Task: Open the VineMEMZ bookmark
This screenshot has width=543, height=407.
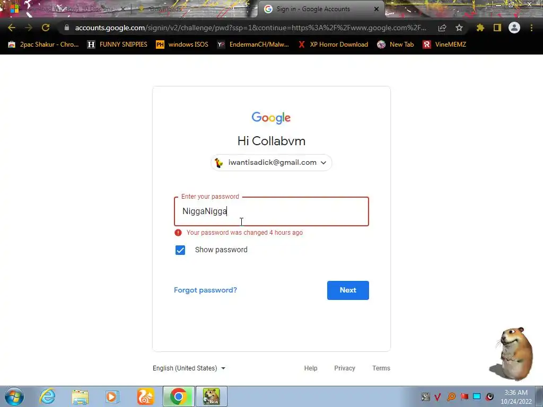Action: 444,45
